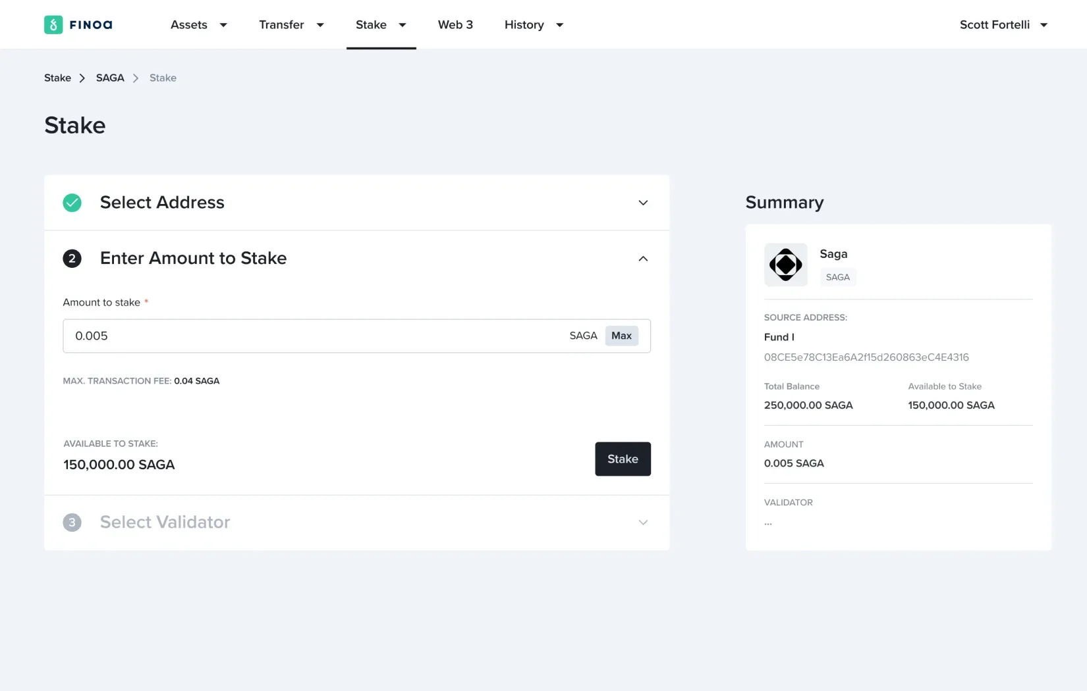Click the dark Stake submit button

tap(623, 459)
